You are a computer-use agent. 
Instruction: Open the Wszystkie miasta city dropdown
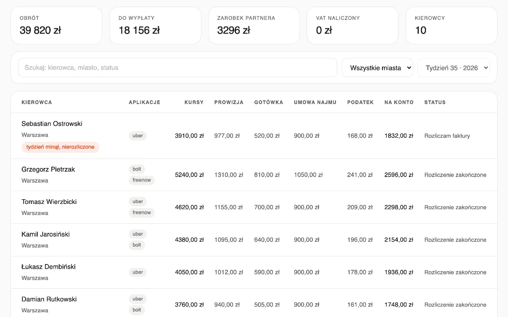coord(377,68)
